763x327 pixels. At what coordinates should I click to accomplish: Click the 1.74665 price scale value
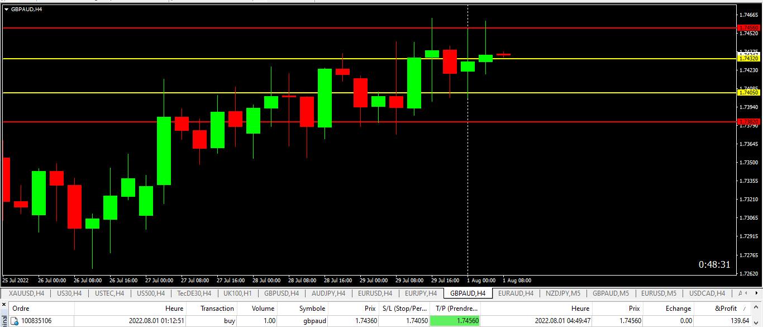pos(748,15)
